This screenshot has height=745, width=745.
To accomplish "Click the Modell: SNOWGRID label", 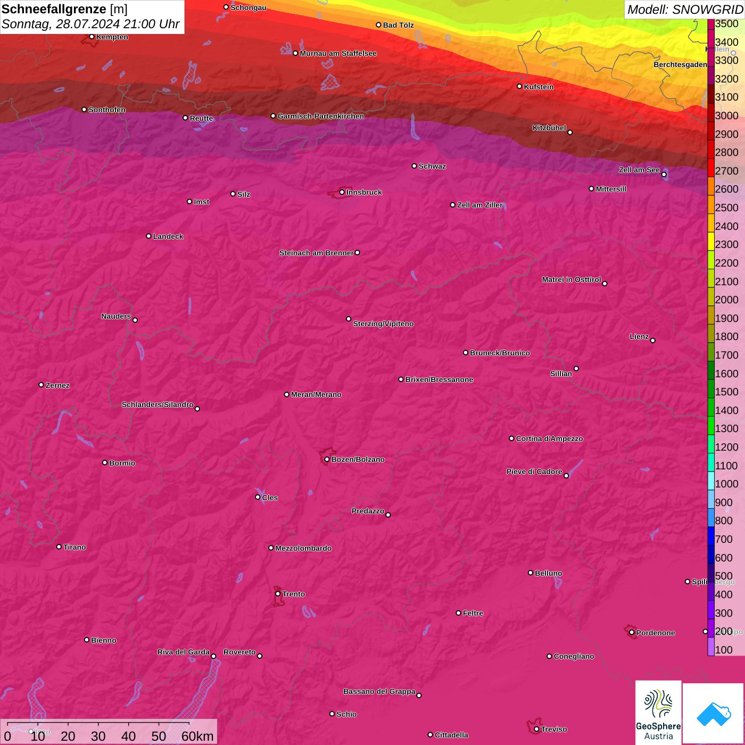I will [684, 10].
